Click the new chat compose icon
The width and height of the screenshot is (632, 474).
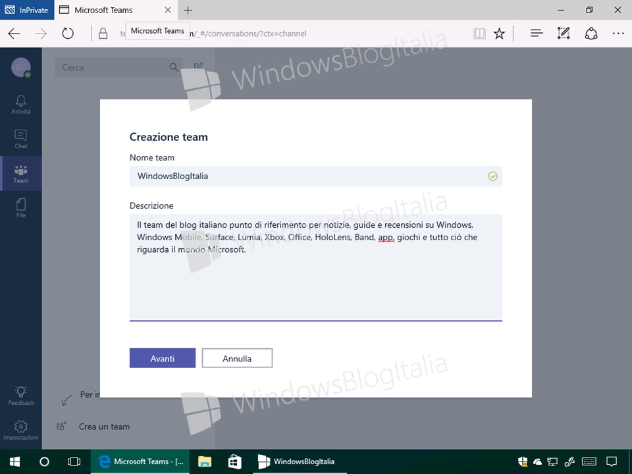(198, 66)
